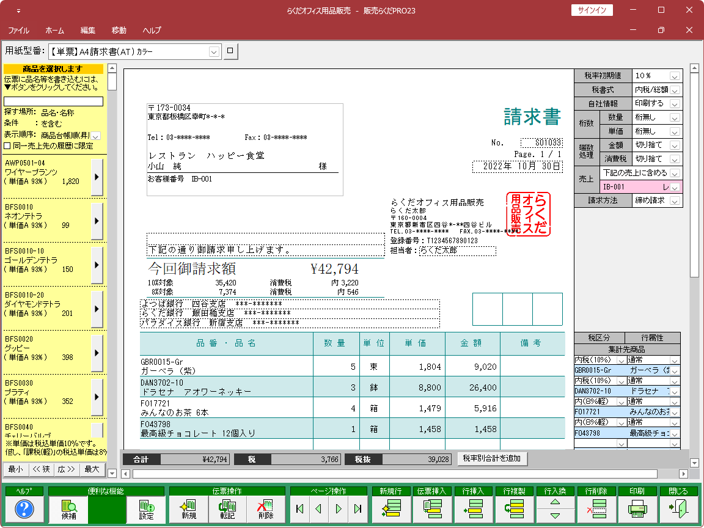704x528 pixels.
Task: Create new slip with 新規 icon
Action: [x=189, y=508]
